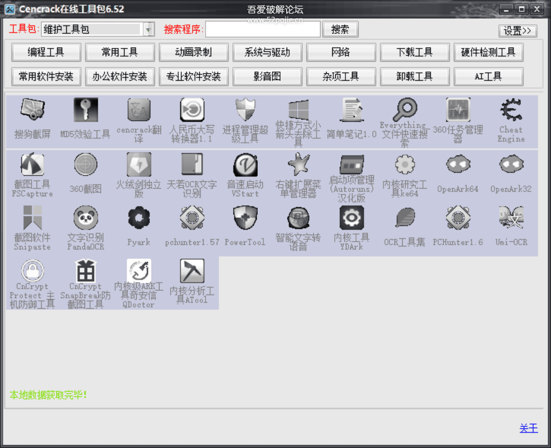Click the 本地数据获取完毕! status text
The height and width of the screenshot is (448, 551).
pyautogui.click(x=48, y=395)
